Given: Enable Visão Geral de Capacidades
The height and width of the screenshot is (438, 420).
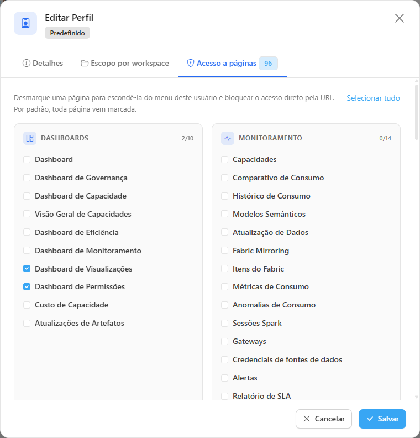Looking at the screenshot, I should (27, 214).
